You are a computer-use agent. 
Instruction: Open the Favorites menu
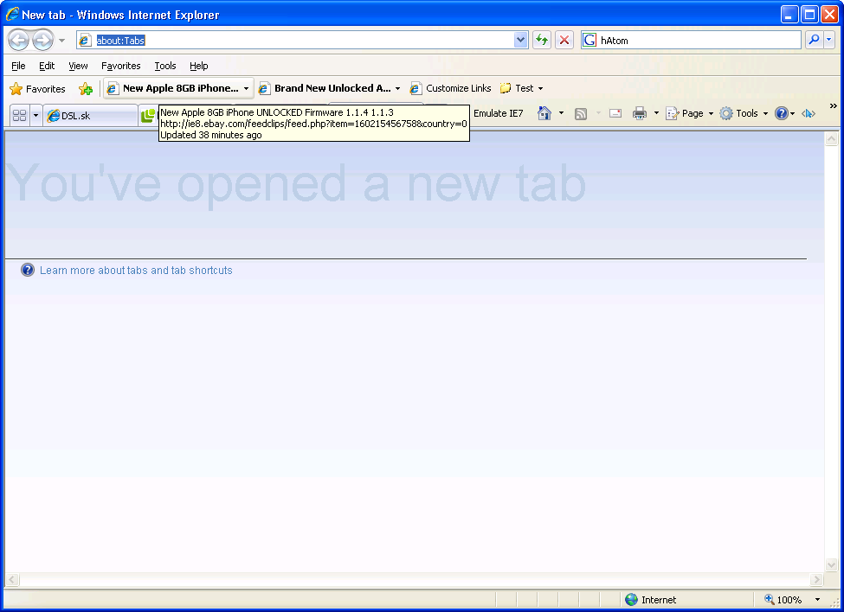(120, 66)
